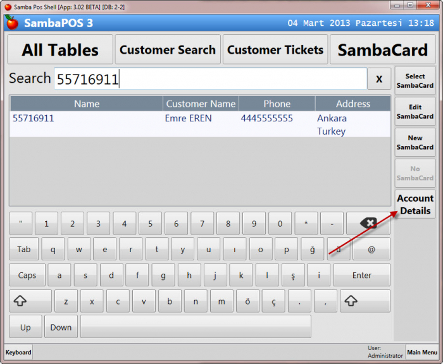The image size is (443, 364).
Task: Select the SambaCard tab
Action: 382,50
